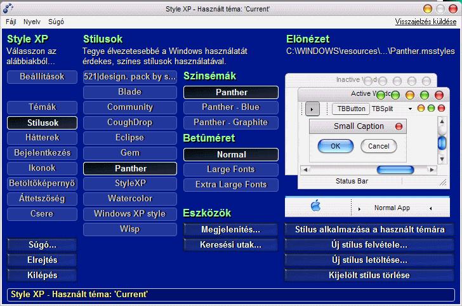
Task: Choose the Gem style
Action: [130, 153]
